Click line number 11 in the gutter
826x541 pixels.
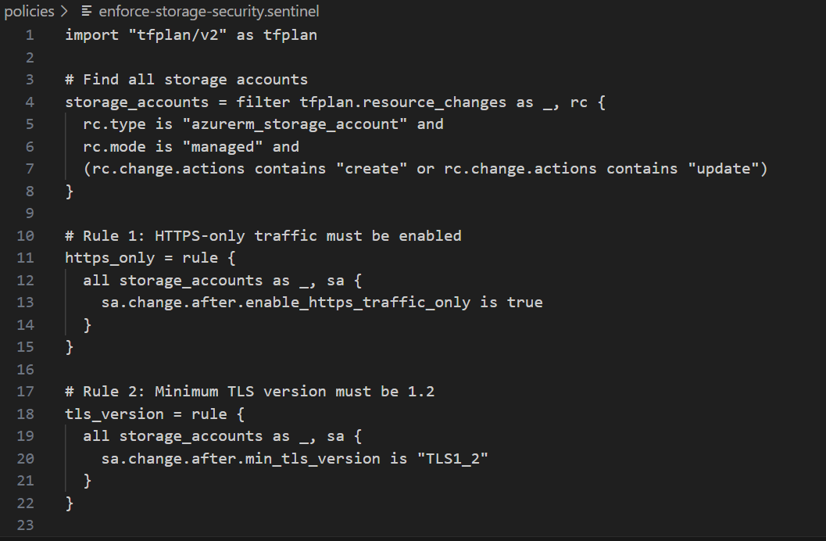[26, 257]
